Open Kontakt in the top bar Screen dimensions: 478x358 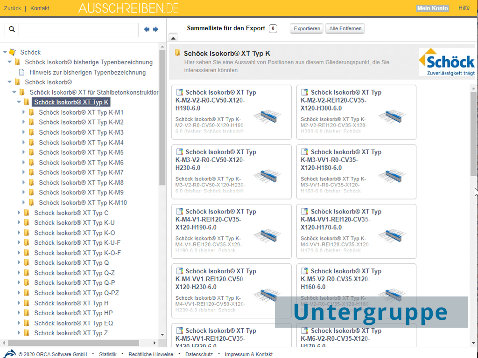[x=40, y=8]
